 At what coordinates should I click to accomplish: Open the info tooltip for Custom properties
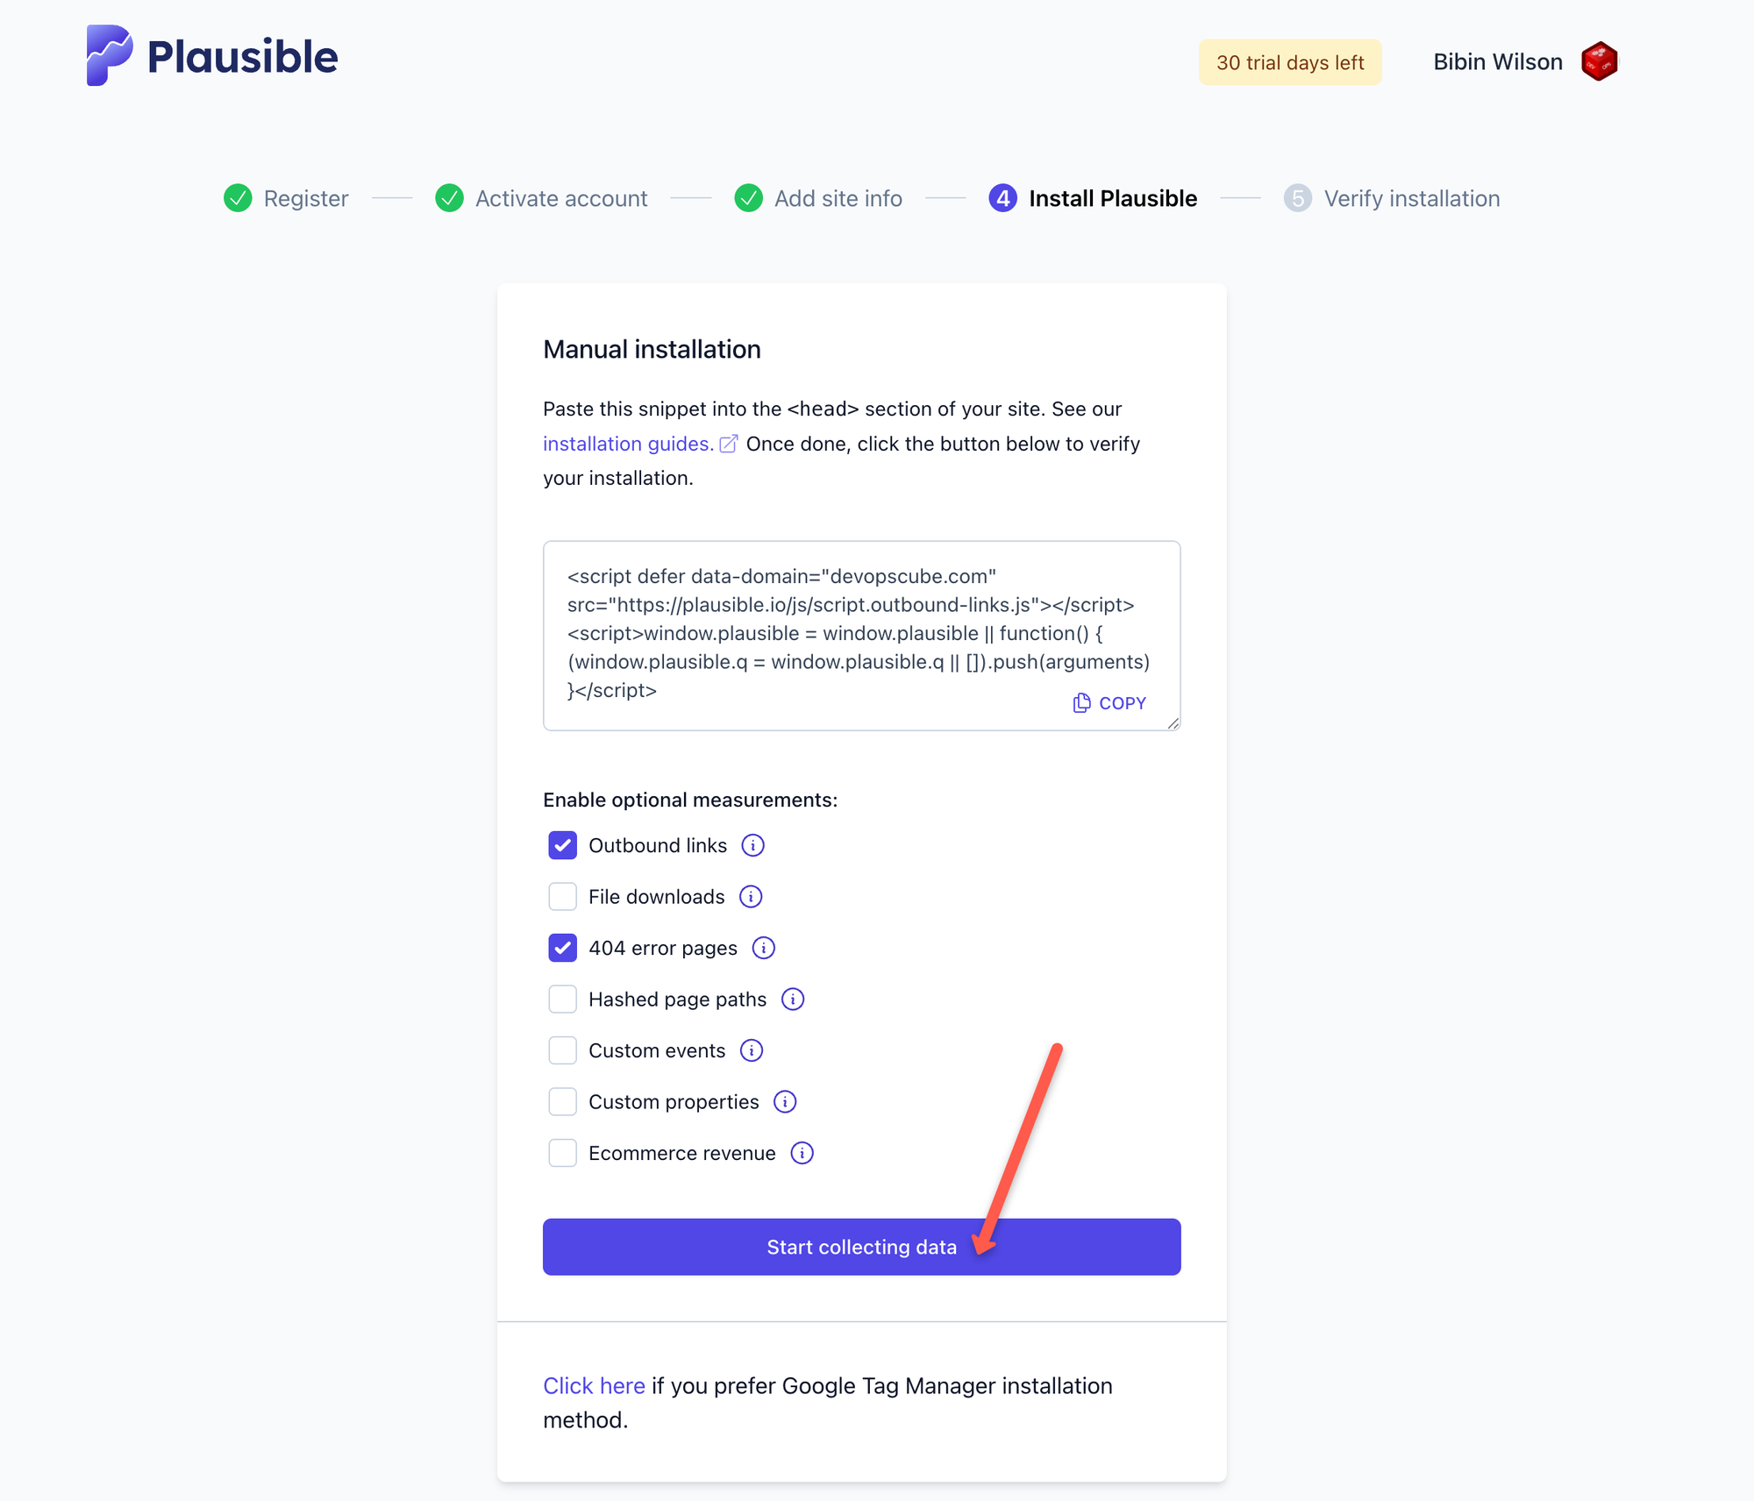[785, 1101]
